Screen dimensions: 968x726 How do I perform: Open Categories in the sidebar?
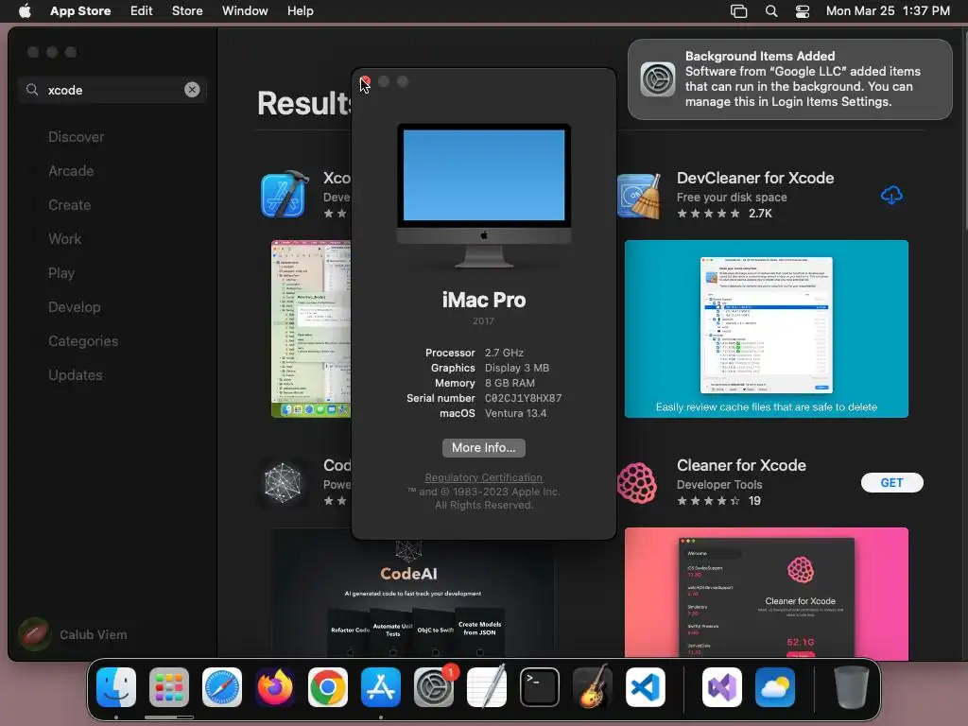[x=83, y=340]
